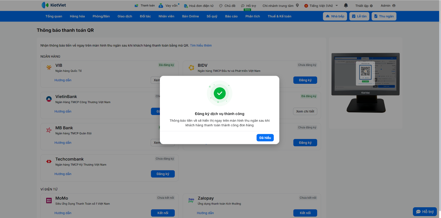Click the BIDV bank logo

pyautogui.click(x=191, y=68)
